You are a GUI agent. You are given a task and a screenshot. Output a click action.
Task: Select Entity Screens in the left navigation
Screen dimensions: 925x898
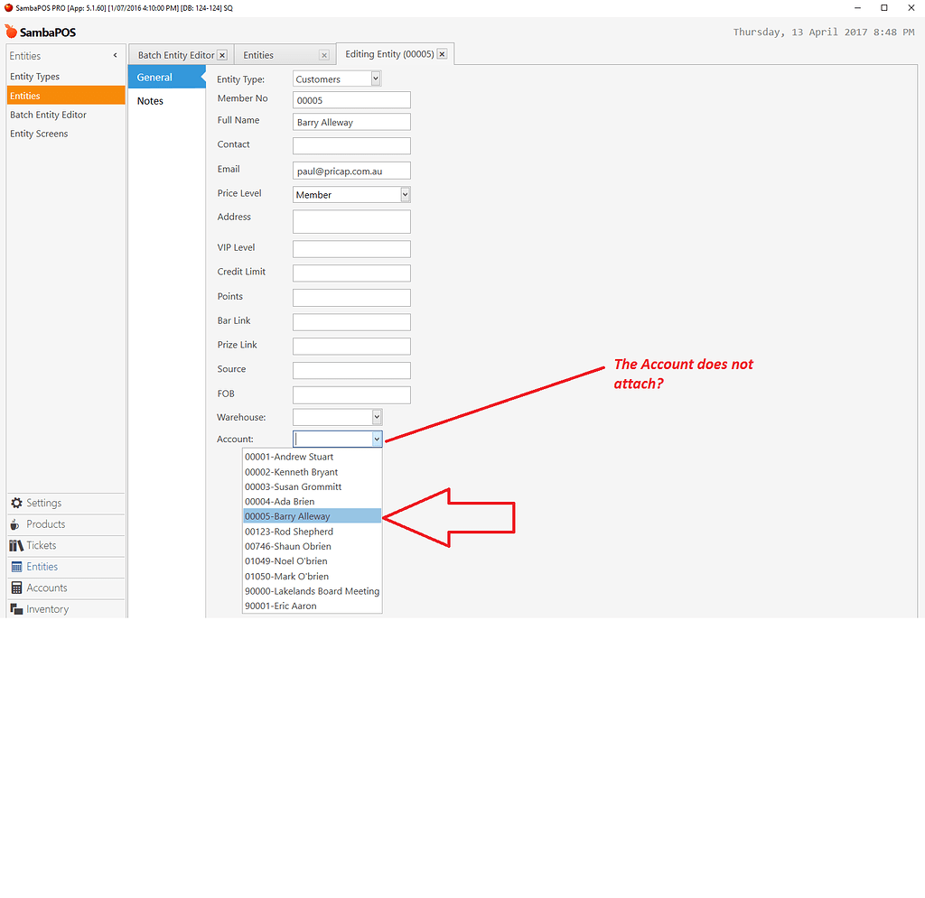39,133
